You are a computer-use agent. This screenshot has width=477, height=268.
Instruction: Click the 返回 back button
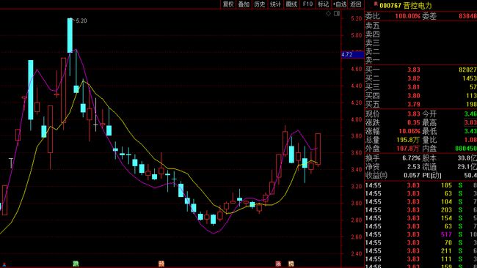pyautogui.click(x=356, y=4)
